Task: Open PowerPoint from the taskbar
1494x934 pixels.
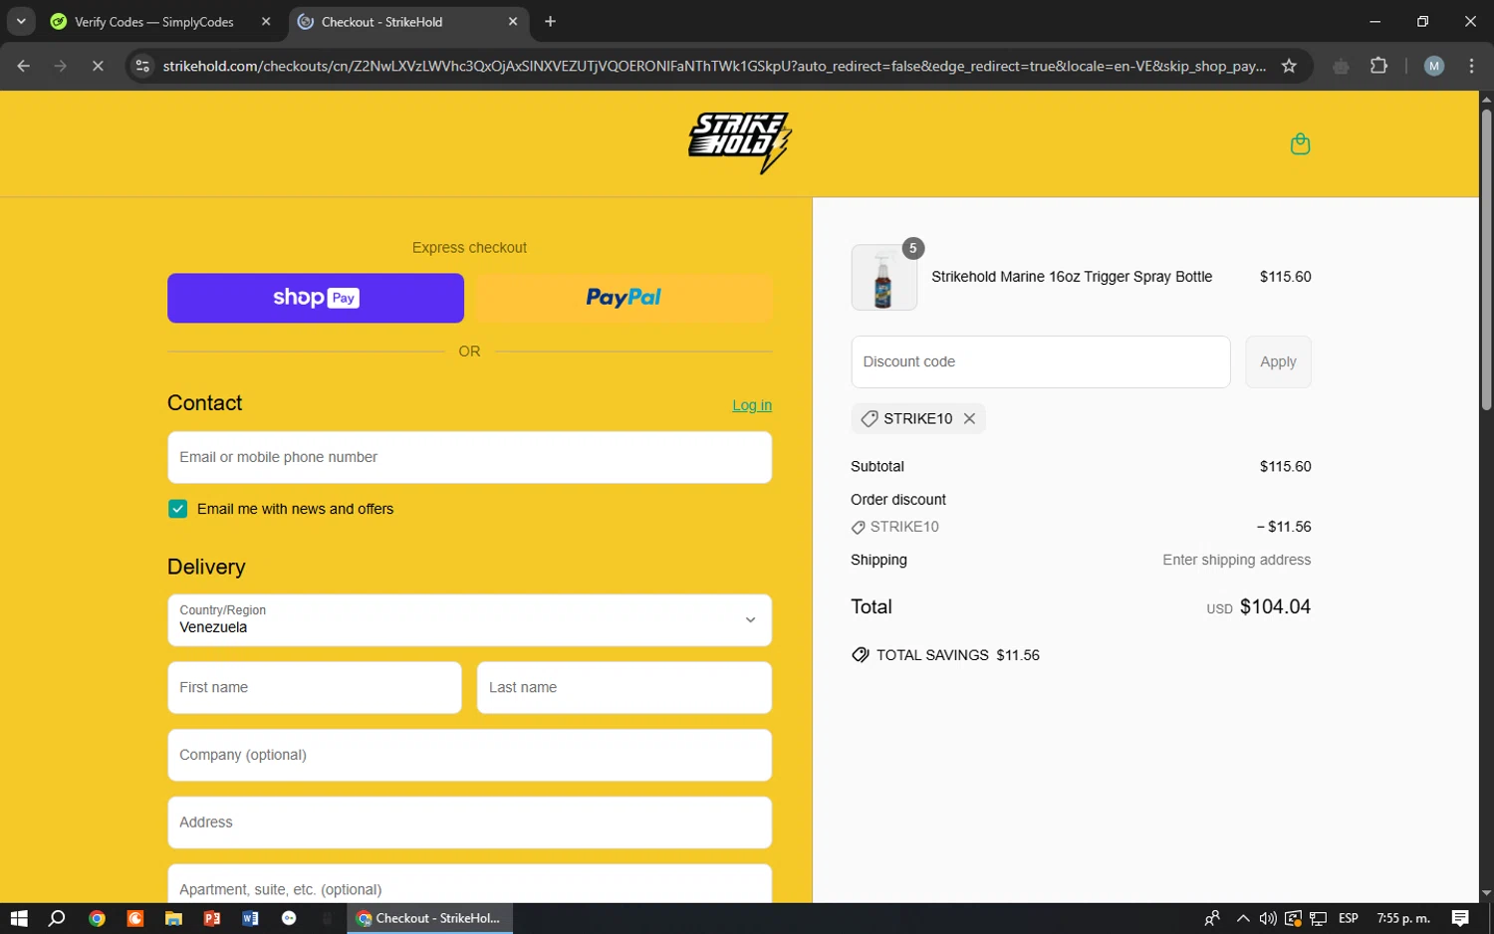Action: [212, 918]
